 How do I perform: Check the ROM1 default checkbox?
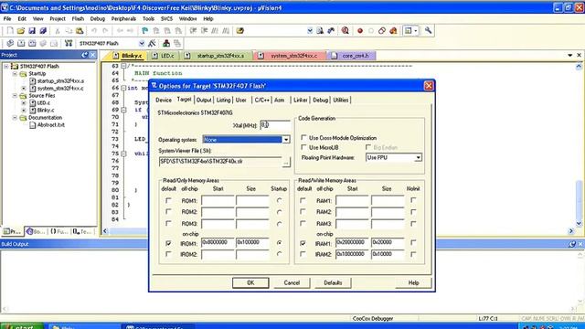[x=168, y=200]
